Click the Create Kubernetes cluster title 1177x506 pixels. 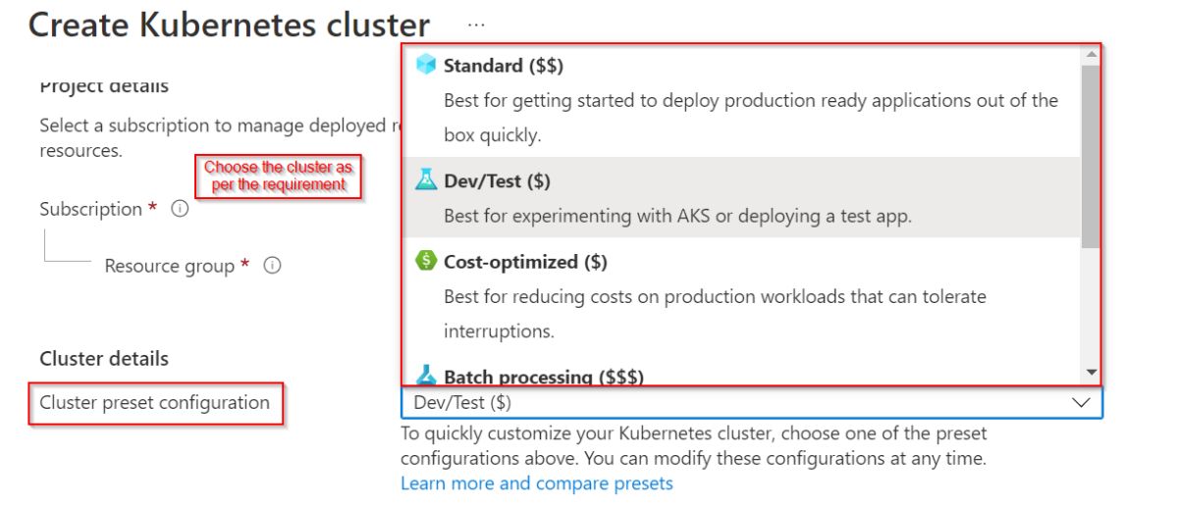tap(229, 25)
